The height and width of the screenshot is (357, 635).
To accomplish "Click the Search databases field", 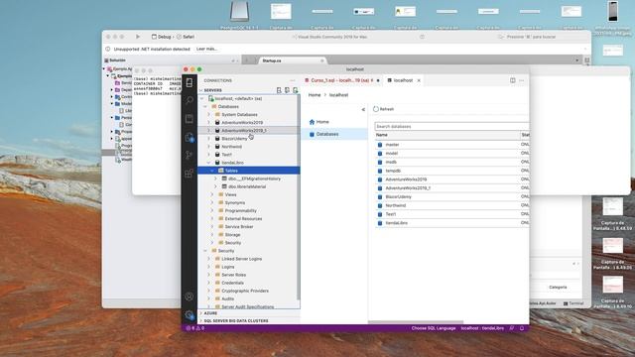I will pos(451,126).
